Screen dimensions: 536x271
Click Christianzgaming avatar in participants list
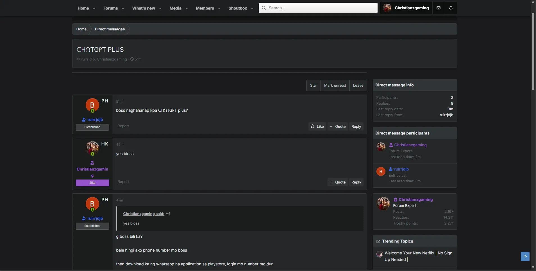click(x=381, y=147)
